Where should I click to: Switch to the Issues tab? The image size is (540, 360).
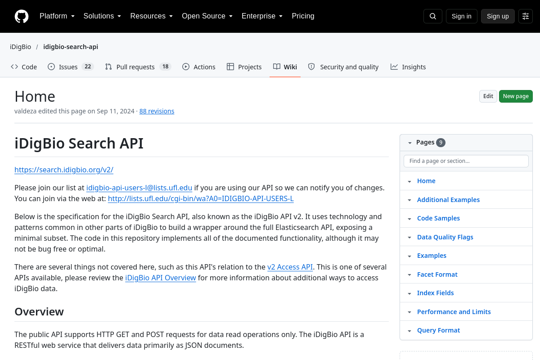coord(71,67)
